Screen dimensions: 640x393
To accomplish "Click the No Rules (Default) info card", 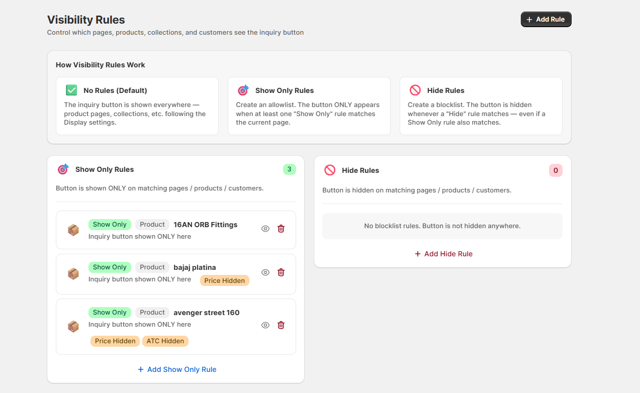I will (137, 106).
